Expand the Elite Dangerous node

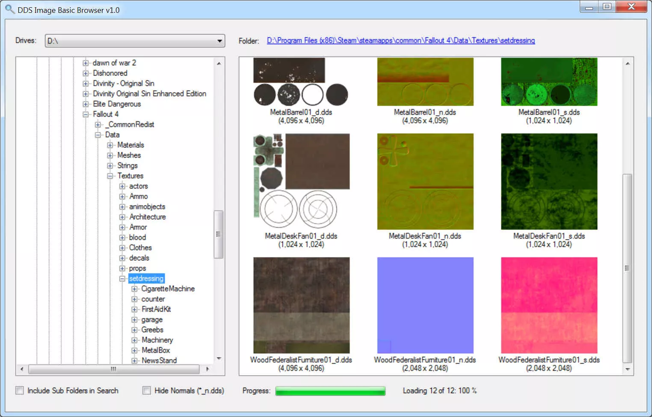coord(86,104)
